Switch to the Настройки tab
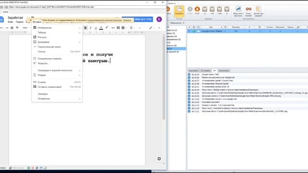 tap(193, 71)
